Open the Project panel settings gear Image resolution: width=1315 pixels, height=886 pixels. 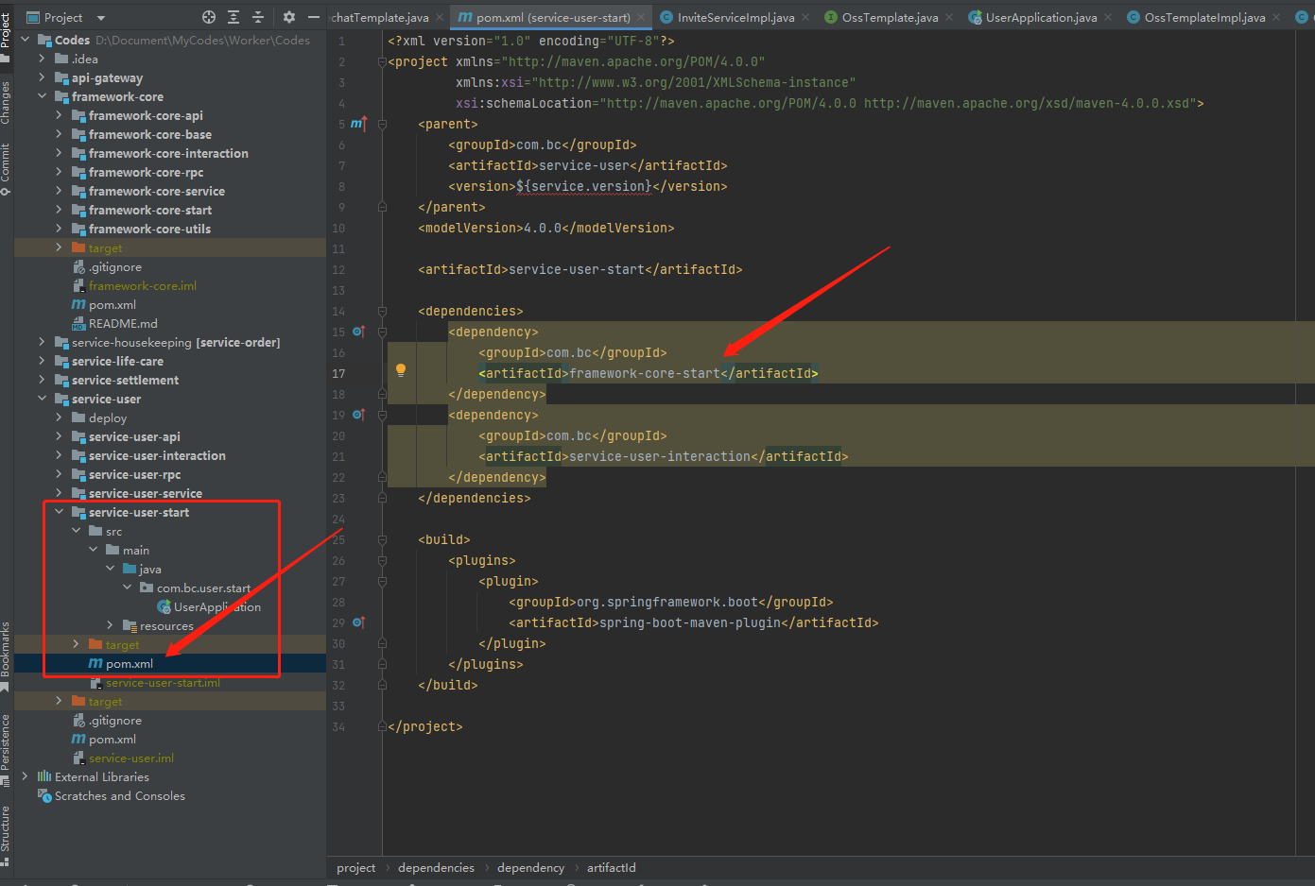click(288, 17)
